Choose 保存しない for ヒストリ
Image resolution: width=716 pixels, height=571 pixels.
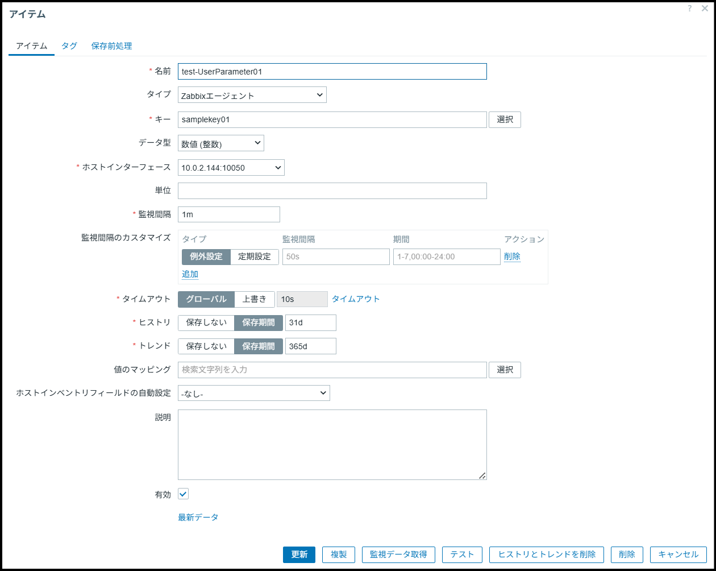point(206,322)
